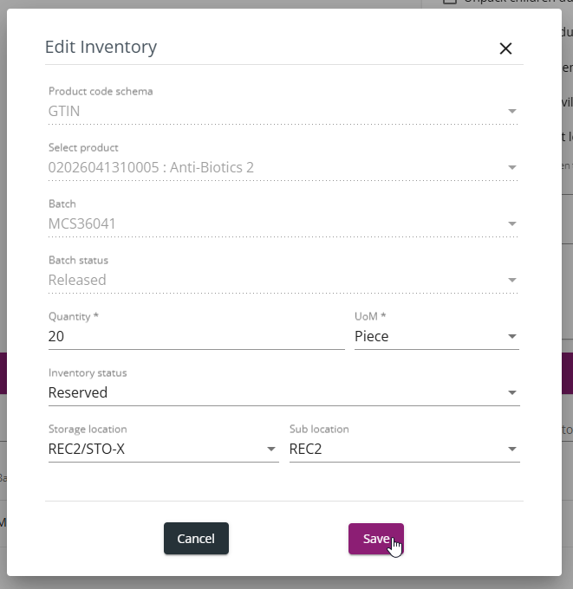Viewport: 573px width, 589px height.
Task: Open the Storage location REC2/STO-X dropdown
Action: point(164,450)
